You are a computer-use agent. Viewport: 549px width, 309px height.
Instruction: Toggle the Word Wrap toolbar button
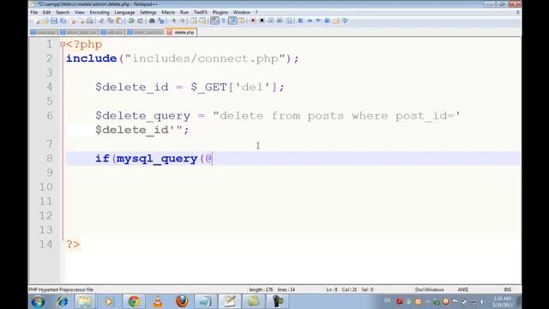(215, 21)
